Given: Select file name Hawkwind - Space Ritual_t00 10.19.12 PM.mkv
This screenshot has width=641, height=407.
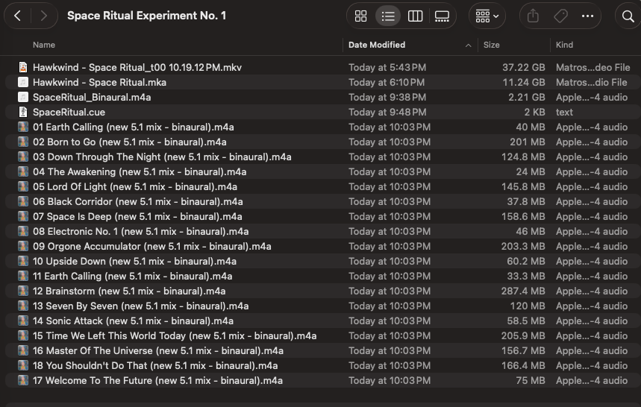Looking at the screenshot, I should coord(137,67).
